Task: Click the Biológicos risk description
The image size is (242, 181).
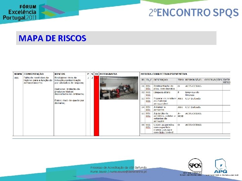Action: 69,80
